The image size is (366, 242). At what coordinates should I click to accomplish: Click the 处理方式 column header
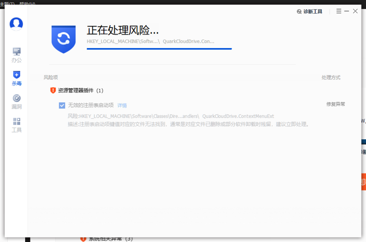pyautogui.click(x=331, y=77)
